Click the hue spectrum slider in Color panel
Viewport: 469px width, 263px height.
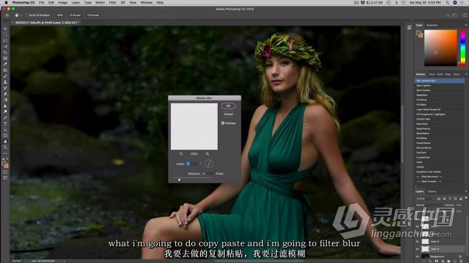point(463,48)
